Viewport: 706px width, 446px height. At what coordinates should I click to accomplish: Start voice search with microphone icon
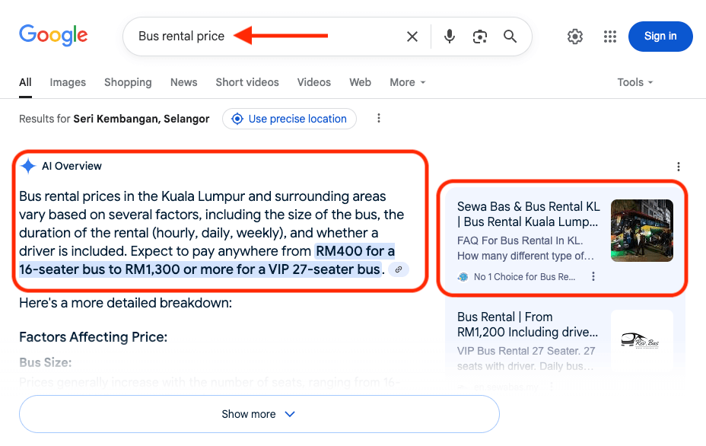[450, 36]
